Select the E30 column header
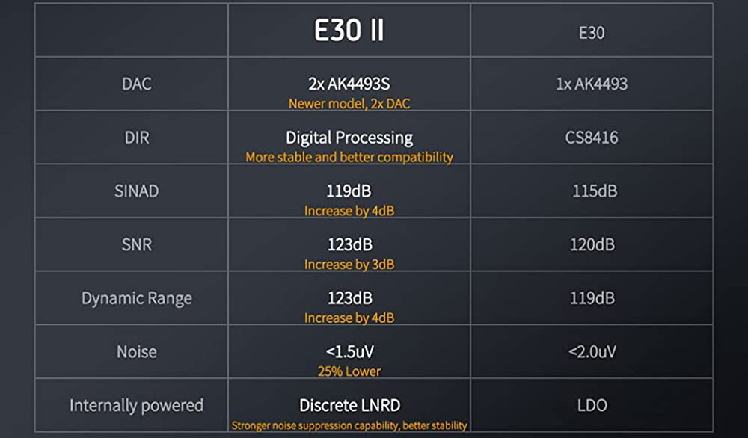The height and width of the screenshot is (438, 748). (x=592, y=33)
